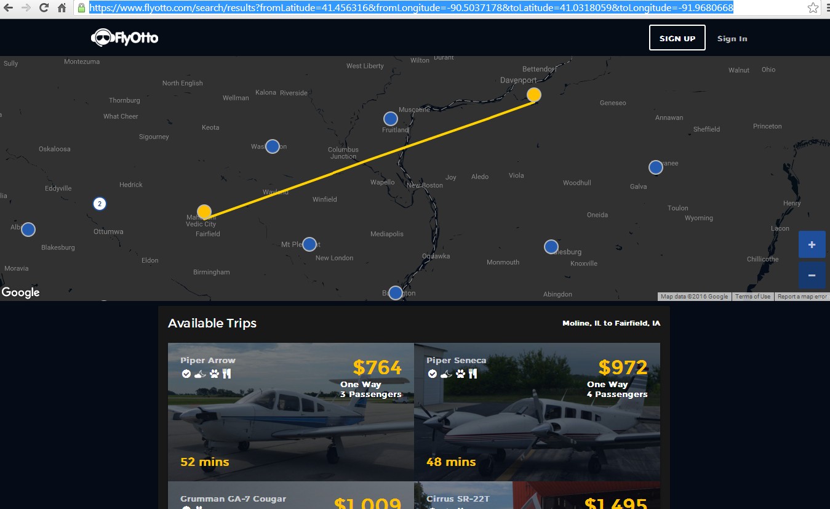Click the checkmark icon on Piper Seneca
This screenshot has width=830, height=509.
point(432,374)
